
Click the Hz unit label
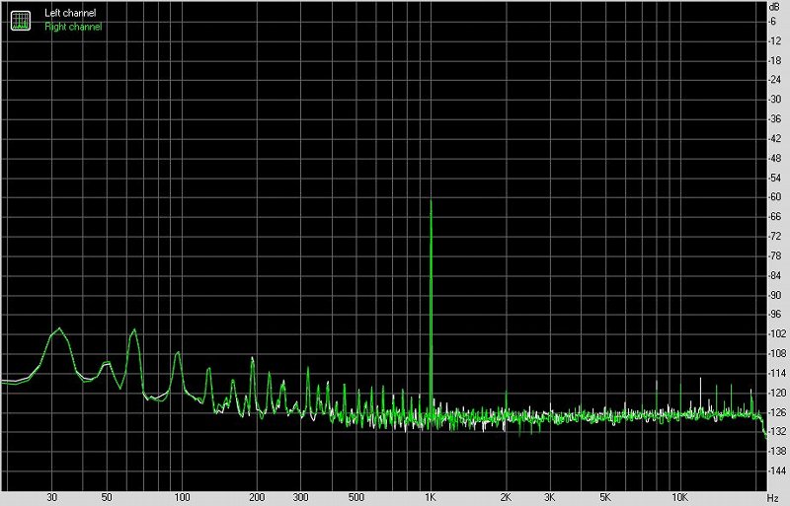tap(772, 498)
